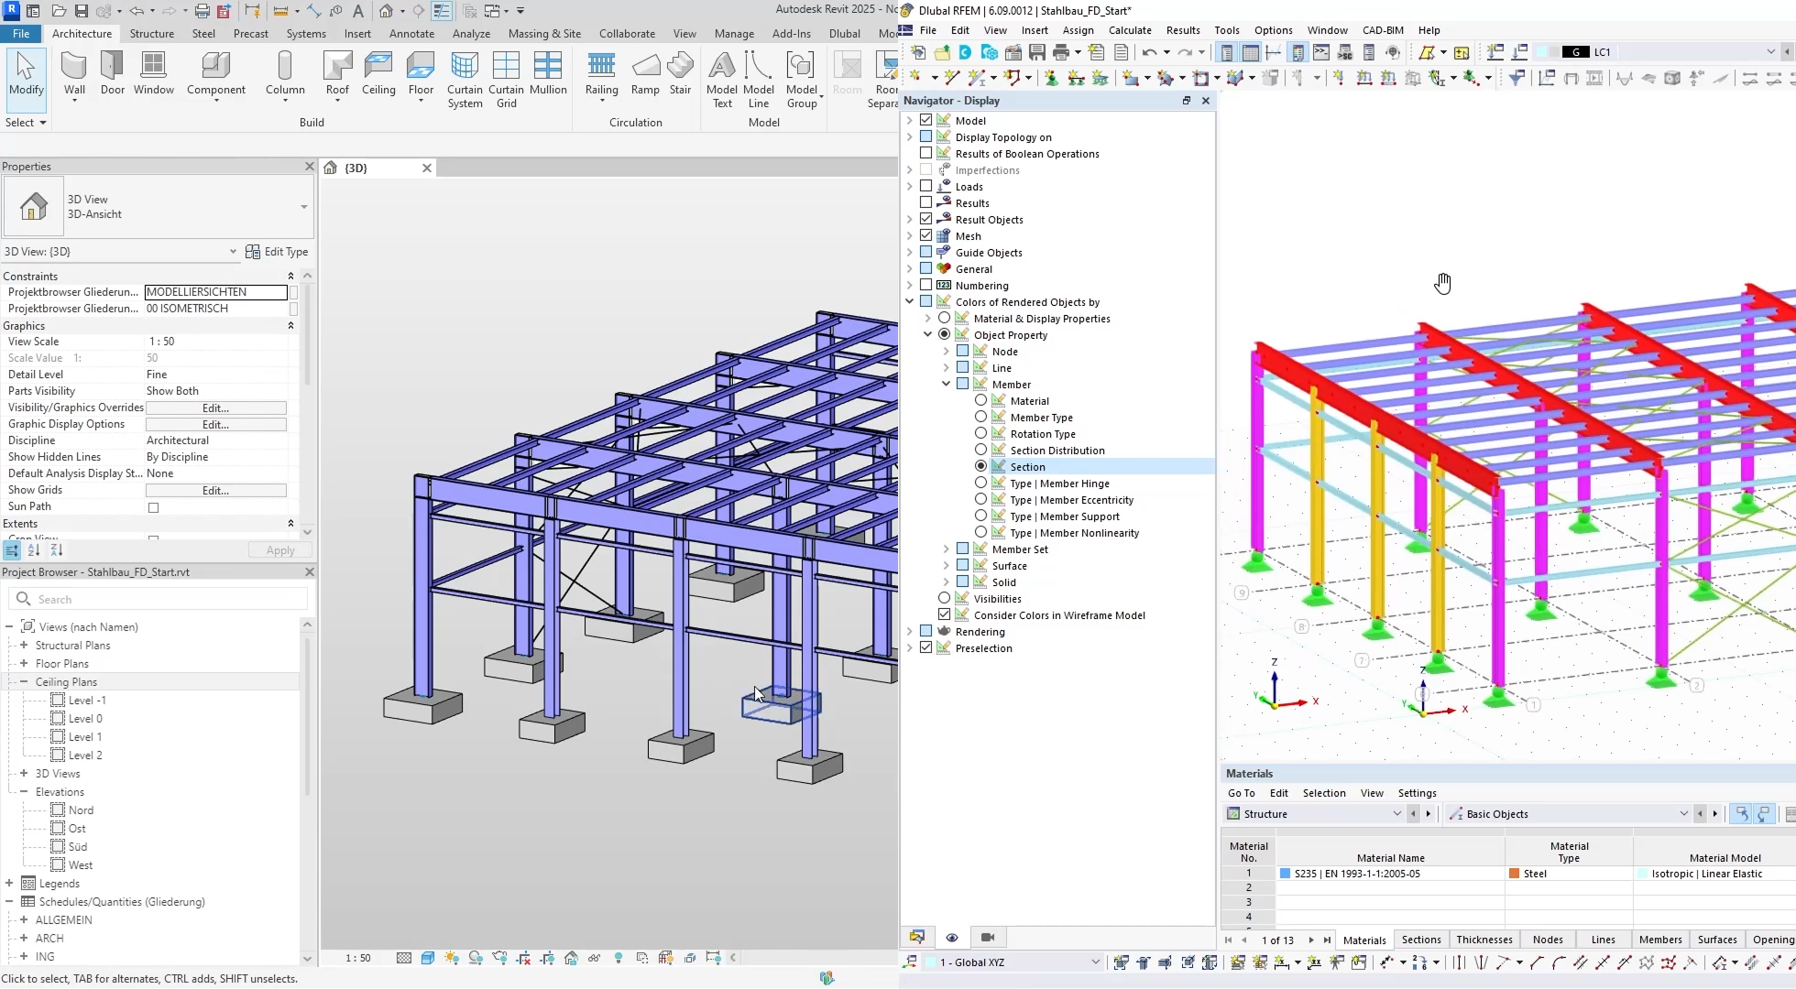Enable the Numbering checkbox
This screenshot has height=989, width=1796.
pos(925,285)
